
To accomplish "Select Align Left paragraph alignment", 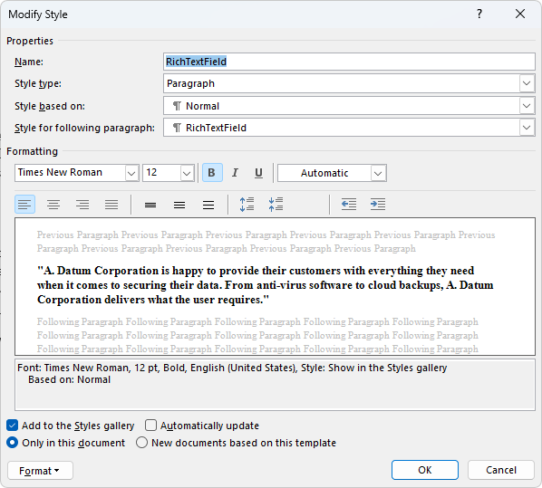I will pos(24,204).
